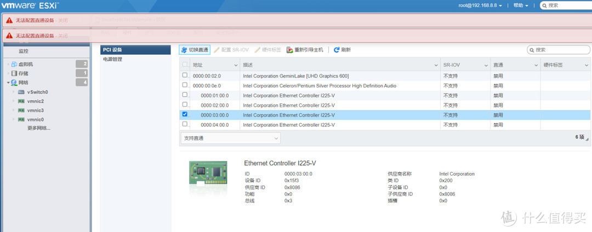Click the vmnic3 network adapter icon
This screenshot has height=232, width=592.
click(21, 111)
